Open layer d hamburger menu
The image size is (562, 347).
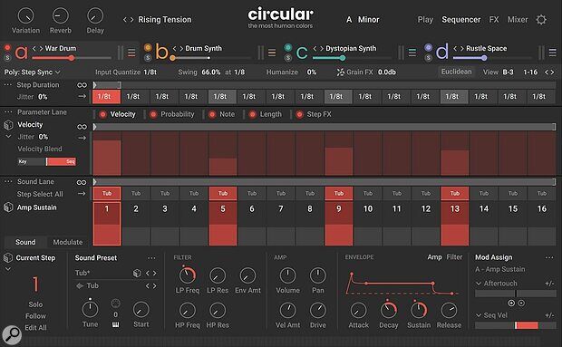(553, 53)
